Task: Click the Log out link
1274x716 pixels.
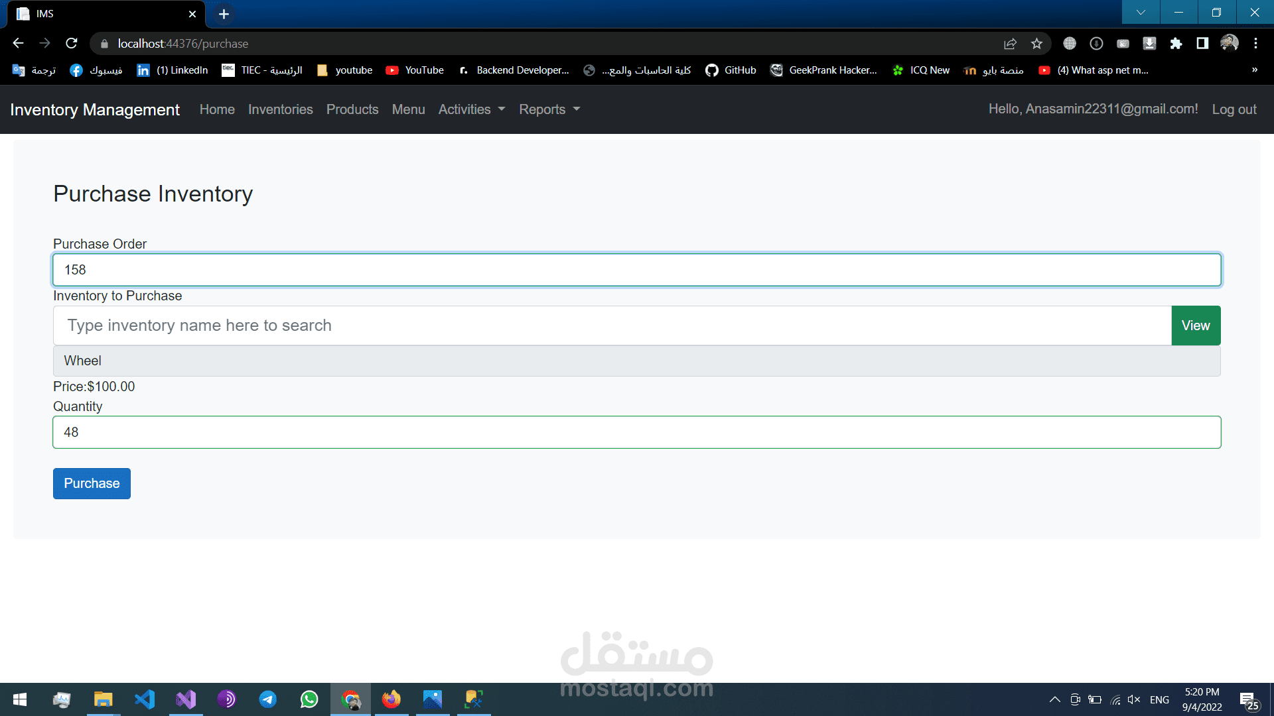Action: (1234, 109)
